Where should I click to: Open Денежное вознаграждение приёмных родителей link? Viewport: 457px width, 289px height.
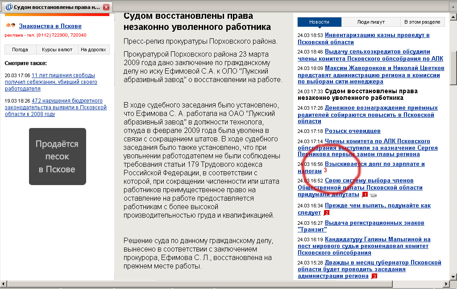(368, 115)
